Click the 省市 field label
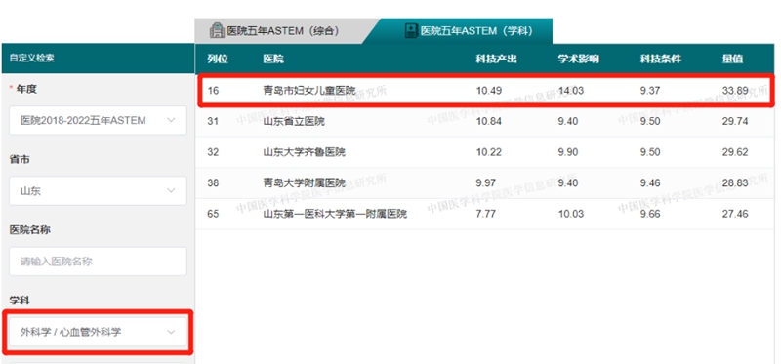This screenshot has height=364, width=781. pos(20,160)
